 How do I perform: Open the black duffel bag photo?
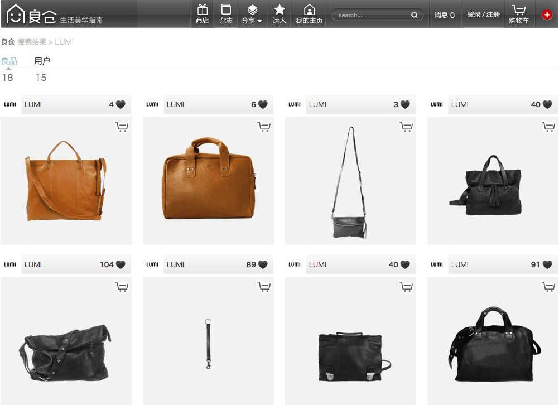click(493, 341)
